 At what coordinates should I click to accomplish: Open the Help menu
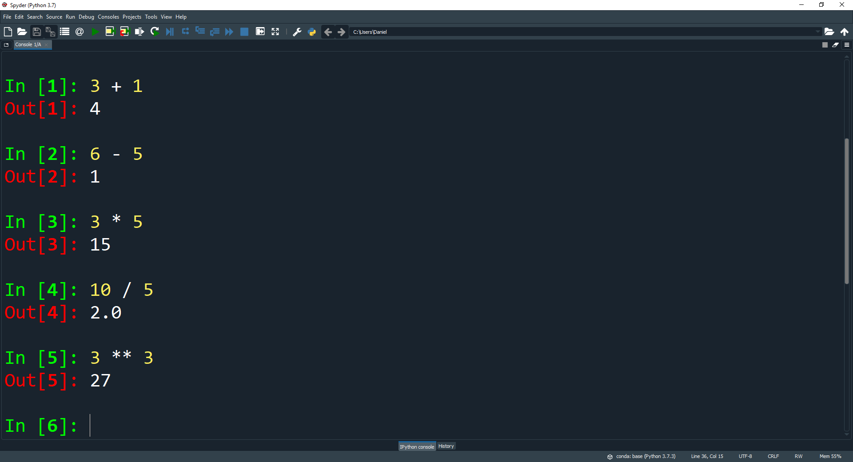click(181, 17)
